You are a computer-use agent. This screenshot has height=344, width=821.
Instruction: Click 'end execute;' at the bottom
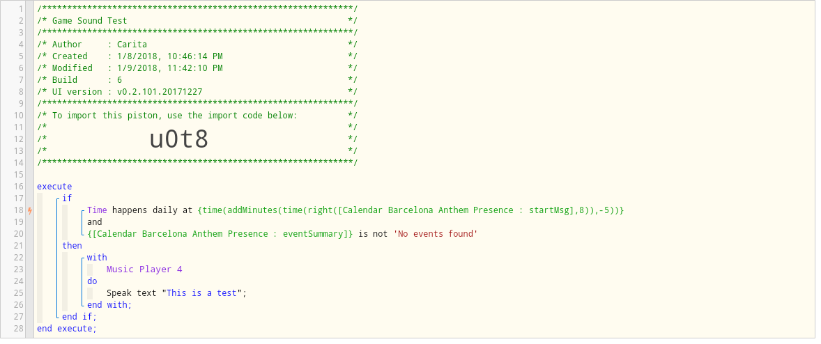(x=67, y=328)
